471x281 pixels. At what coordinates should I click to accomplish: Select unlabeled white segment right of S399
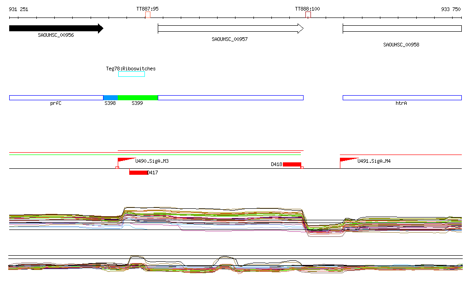pos(230,97)
